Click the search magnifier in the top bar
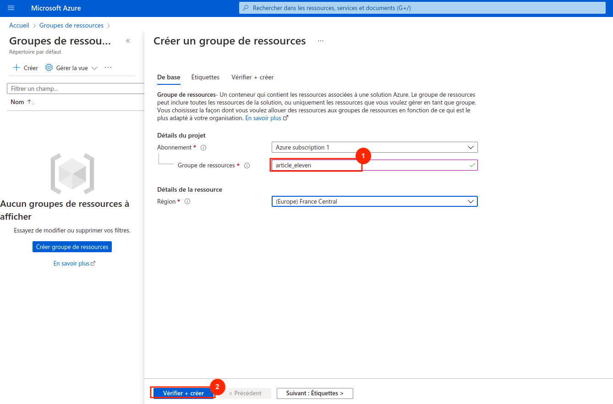 click(246, 8)
